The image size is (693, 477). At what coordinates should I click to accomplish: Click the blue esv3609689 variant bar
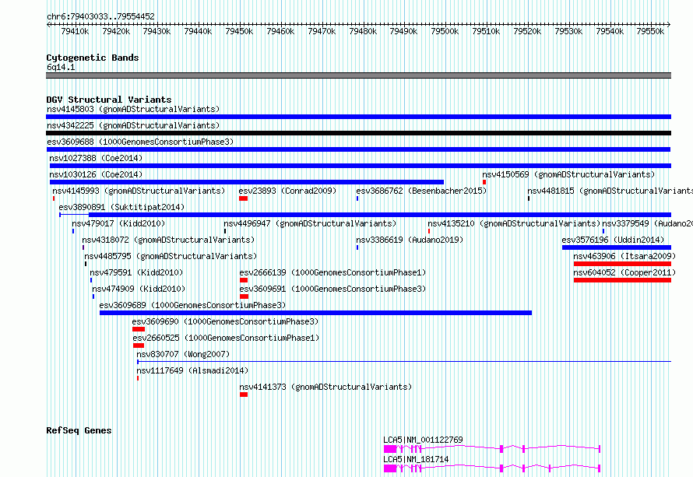[x=315, y=313]
